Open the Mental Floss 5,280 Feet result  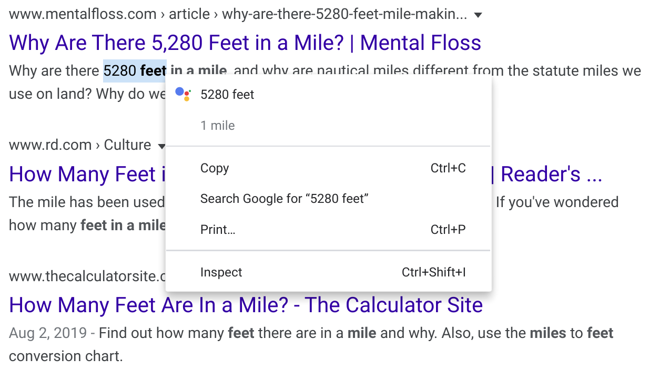coord(245,43)
